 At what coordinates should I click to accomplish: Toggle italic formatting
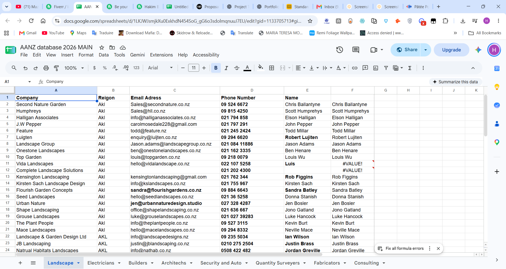226,68
